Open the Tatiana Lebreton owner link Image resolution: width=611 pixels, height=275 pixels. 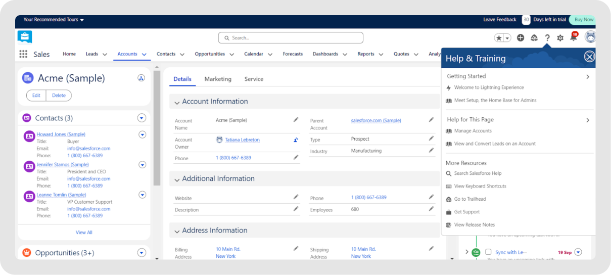click(242, 140)
